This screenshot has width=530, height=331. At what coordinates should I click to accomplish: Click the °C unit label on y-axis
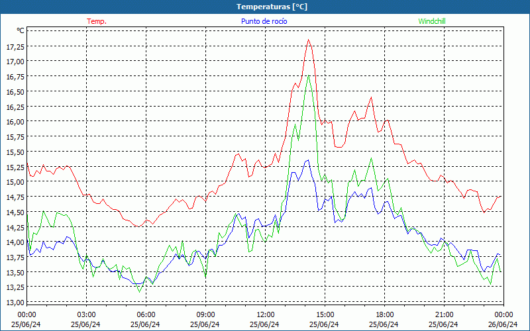click(21, 30)
